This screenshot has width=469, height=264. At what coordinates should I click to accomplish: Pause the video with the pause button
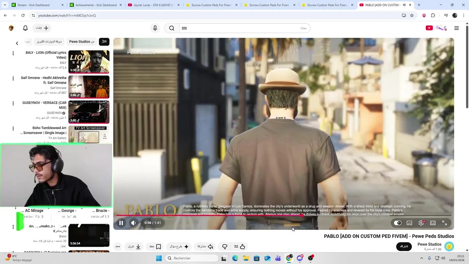coord(121,223)
